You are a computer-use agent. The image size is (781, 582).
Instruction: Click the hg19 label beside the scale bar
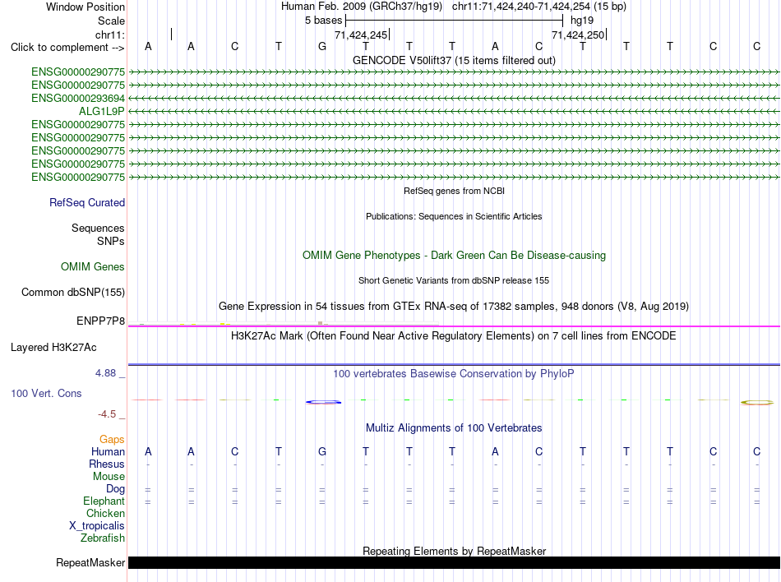(582, 21)
